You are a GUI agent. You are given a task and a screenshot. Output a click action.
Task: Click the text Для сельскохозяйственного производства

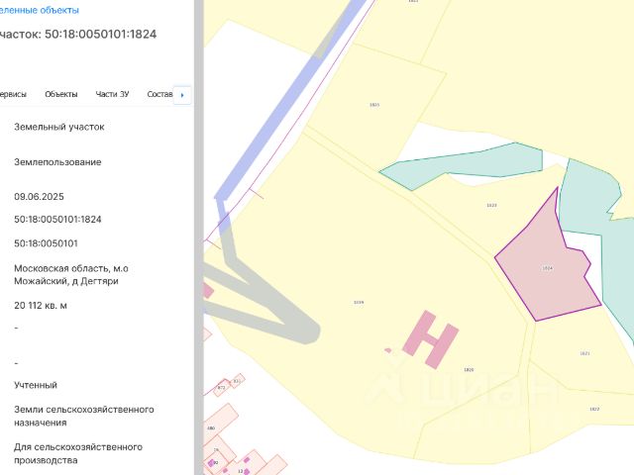pyautogui.click(x=78, y=453)
